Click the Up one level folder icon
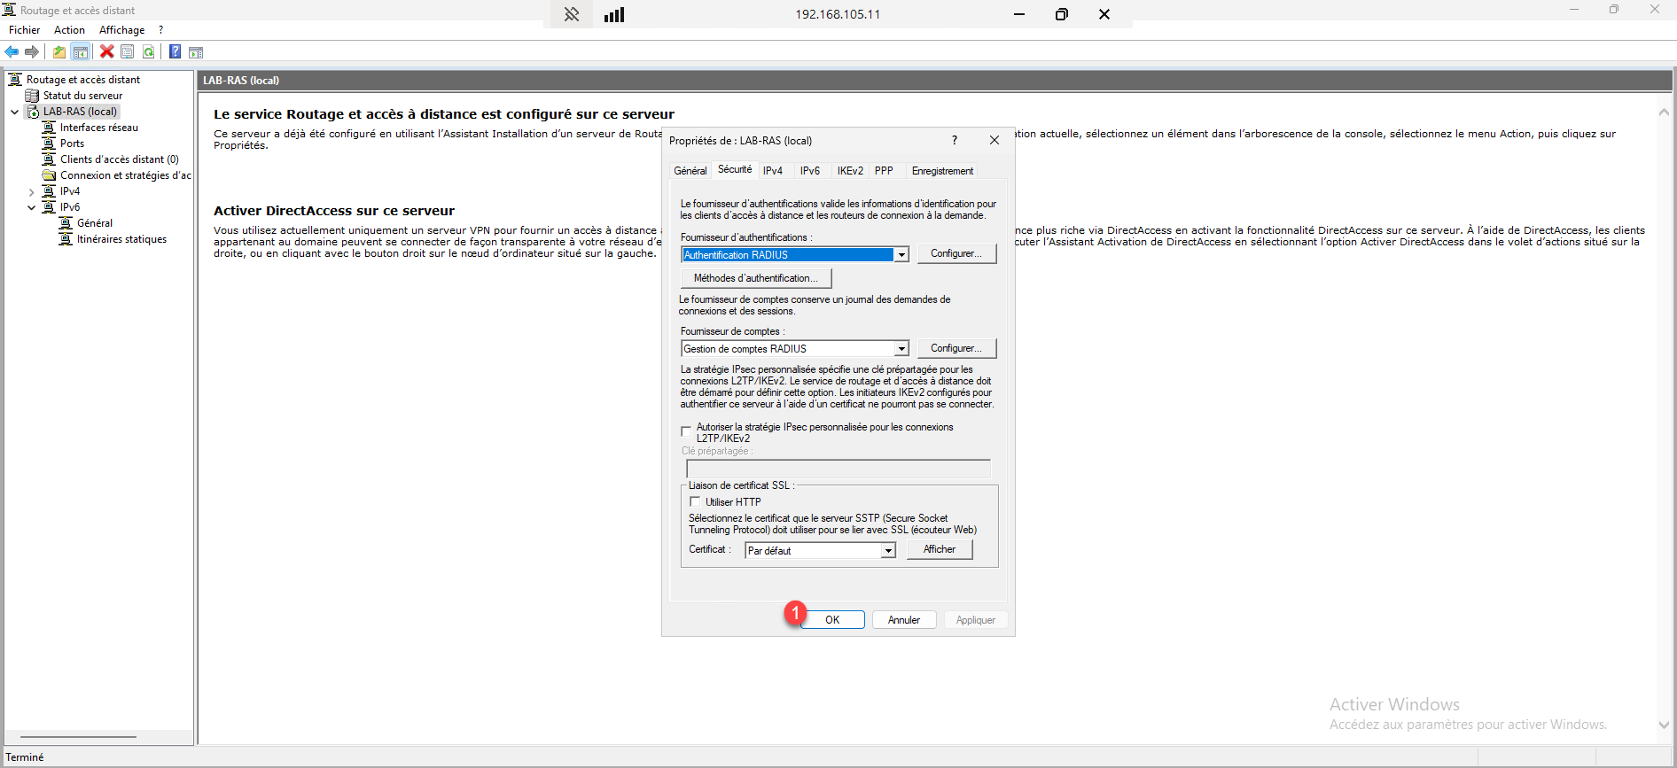This screenshot has width=1677, height=768. coord(58,52)
